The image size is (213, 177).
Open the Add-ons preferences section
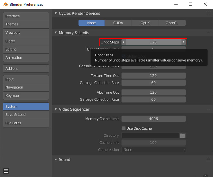[26, 69]
